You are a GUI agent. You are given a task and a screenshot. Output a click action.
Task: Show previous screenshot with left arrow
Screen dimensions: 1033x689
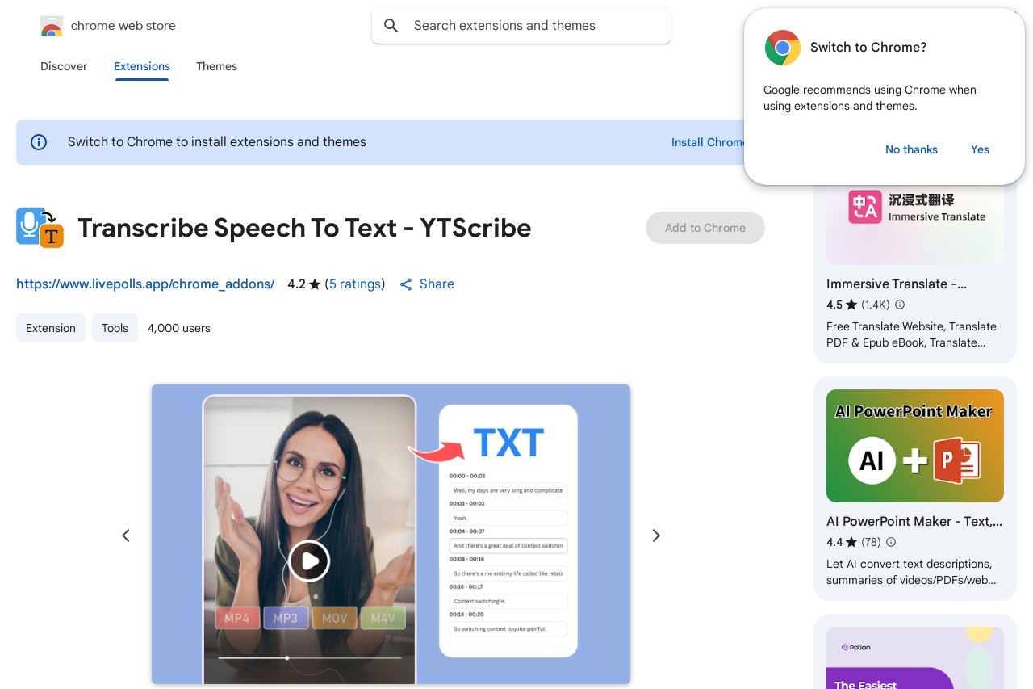(126, 536)
